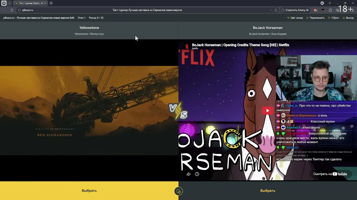The height and width of the screenshot is (200, 357).
Task: Click the Netflix channel logo in the video
Action: 187,46
